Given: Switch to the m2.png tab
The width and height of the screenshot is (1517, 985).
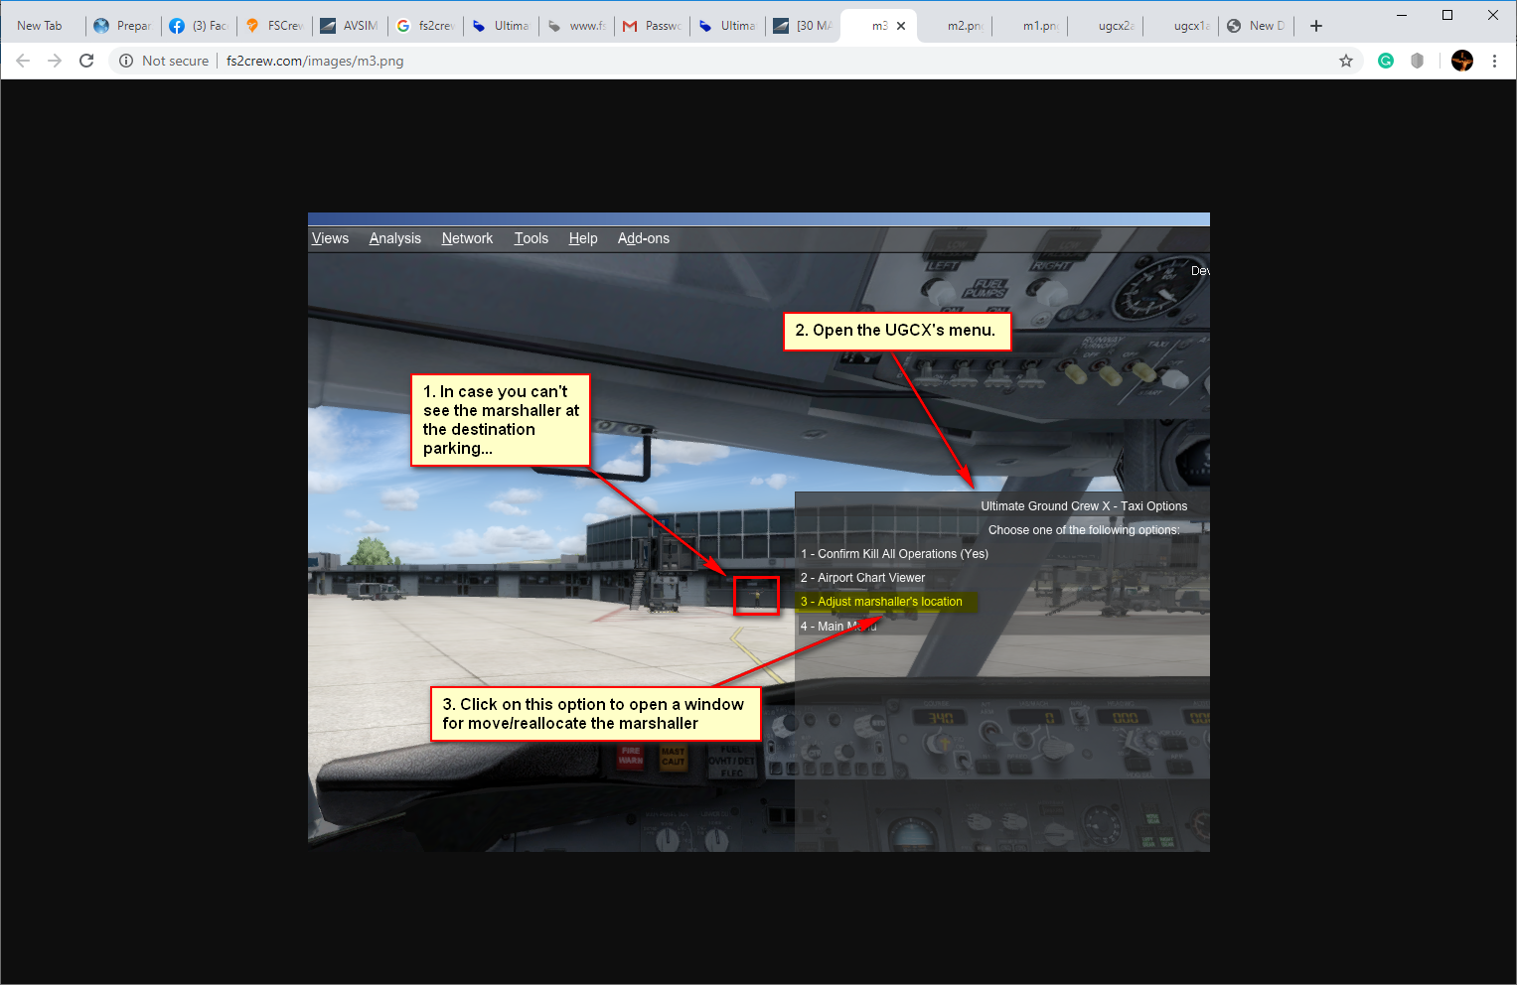Looking at the screenshot, I should [954, 26].
